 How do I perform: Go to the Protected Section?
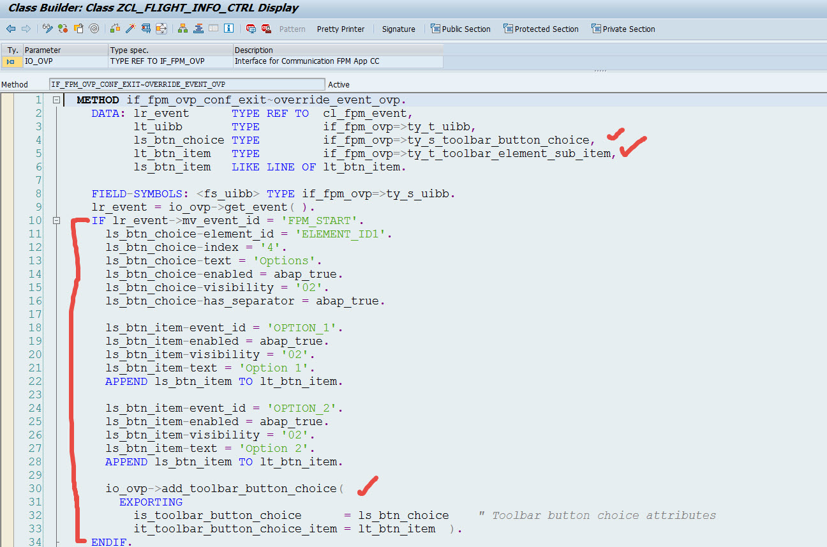tap(540, 28)
